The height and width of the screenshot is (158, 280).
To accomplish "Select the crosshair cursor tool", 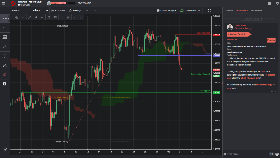I will click(x=4, y=18).
